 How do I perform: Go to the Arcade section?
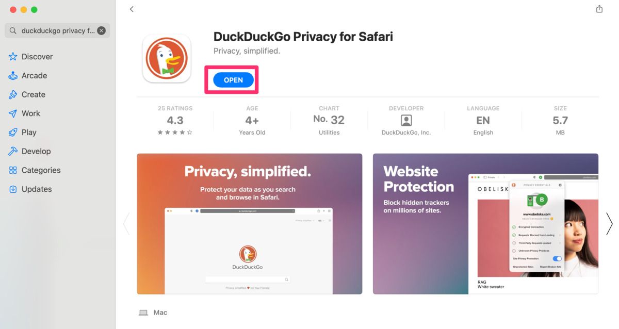tap(34, 76)
